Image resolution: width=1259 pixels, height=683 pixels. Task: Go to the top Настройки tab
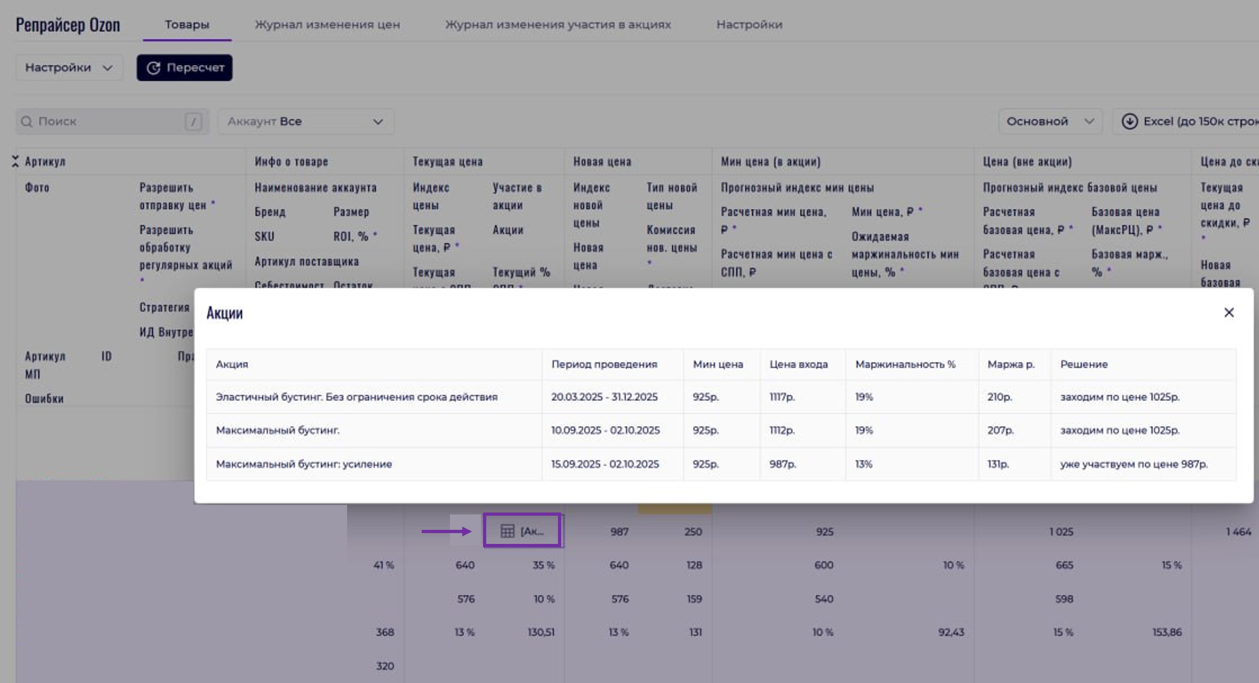pos(749,25)
